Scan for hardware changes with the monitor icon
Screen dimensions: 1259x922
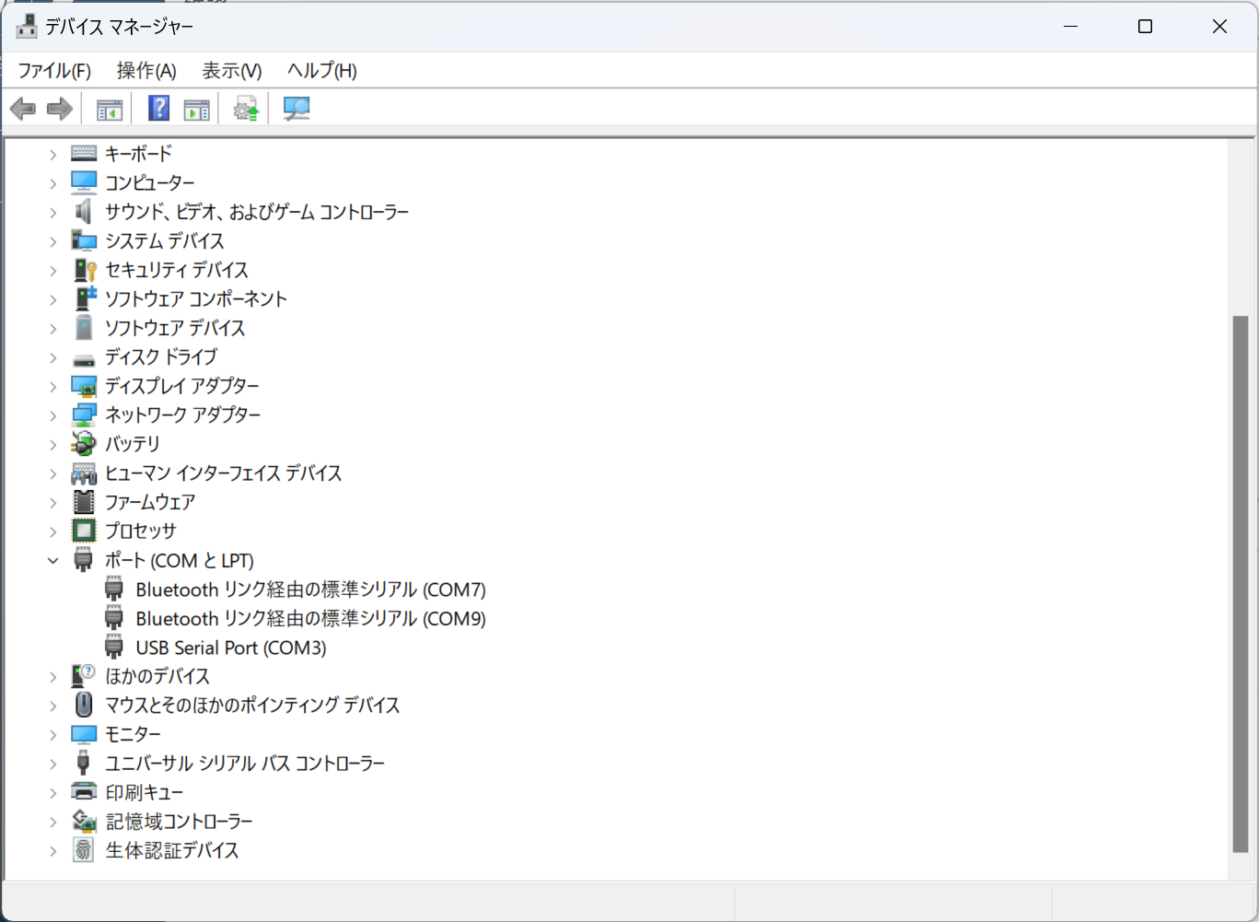coord(296,108)
